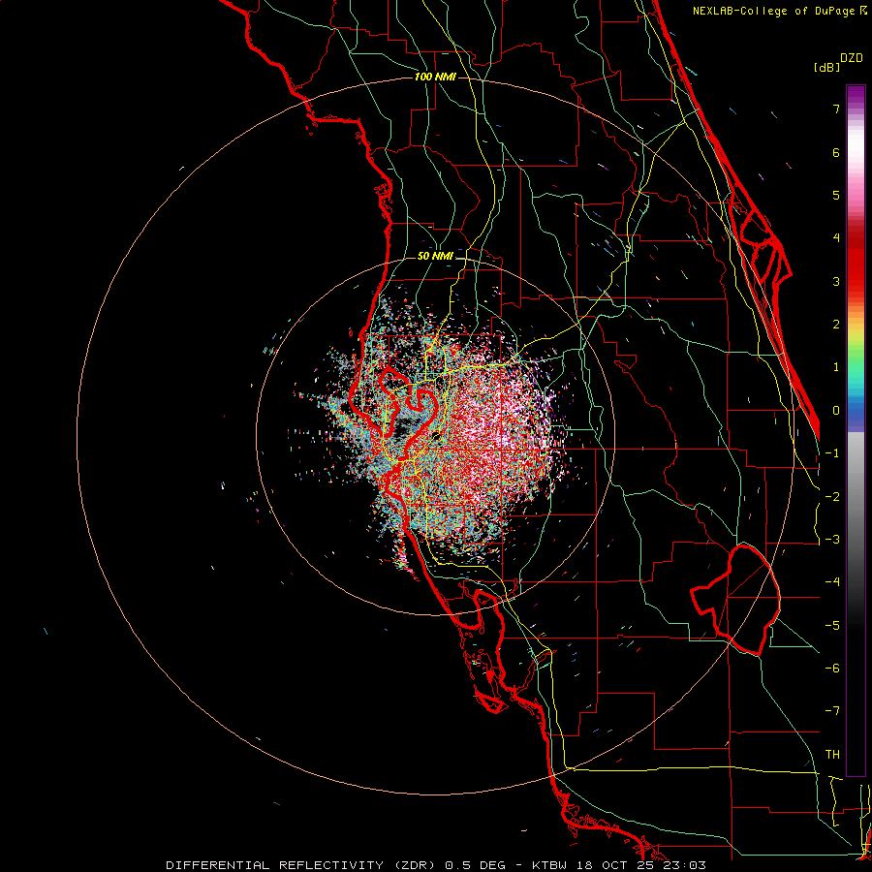Click the [dB] units label

[827, 68]
